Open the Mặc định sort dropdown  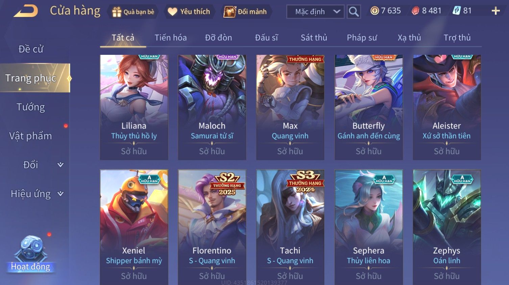[315, 12]
